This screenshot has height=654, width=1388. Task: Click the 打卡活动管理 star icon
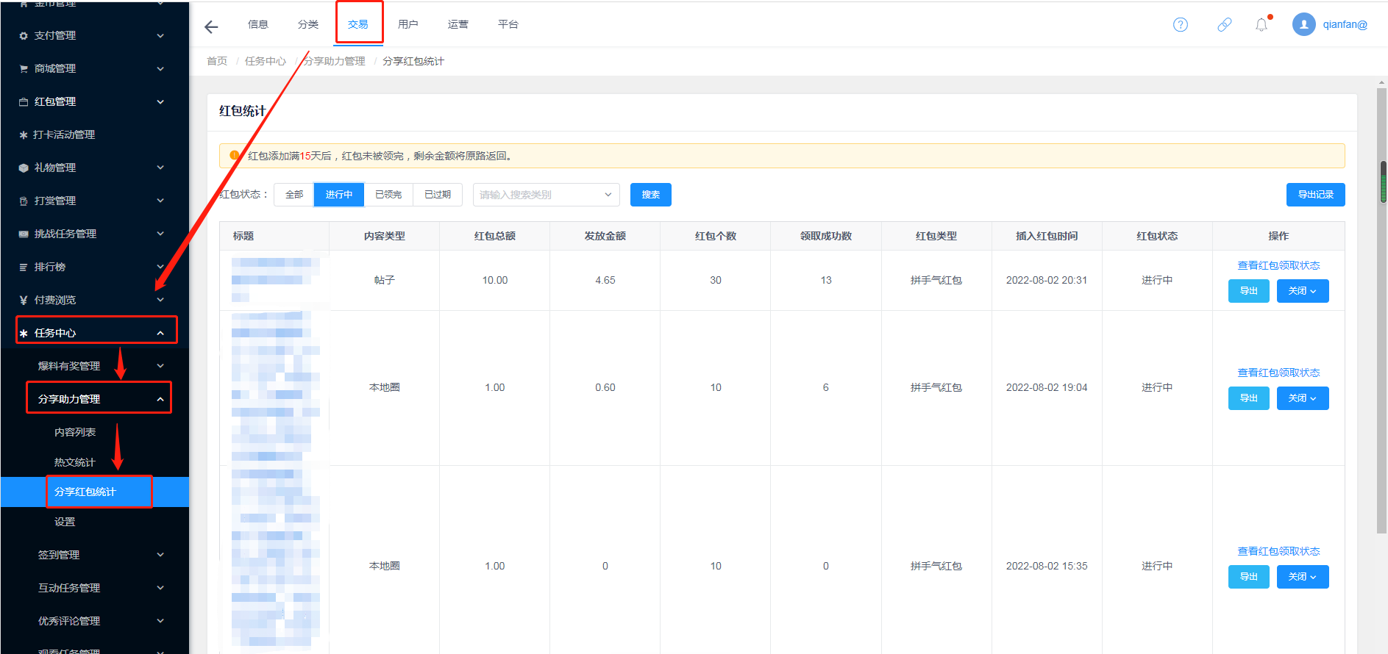coord(24,135)
